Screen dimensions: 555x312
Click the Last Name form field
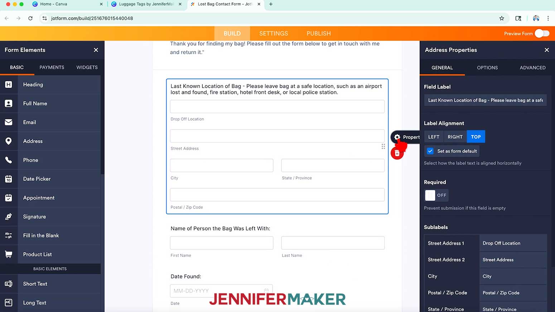tap(333, 243)
